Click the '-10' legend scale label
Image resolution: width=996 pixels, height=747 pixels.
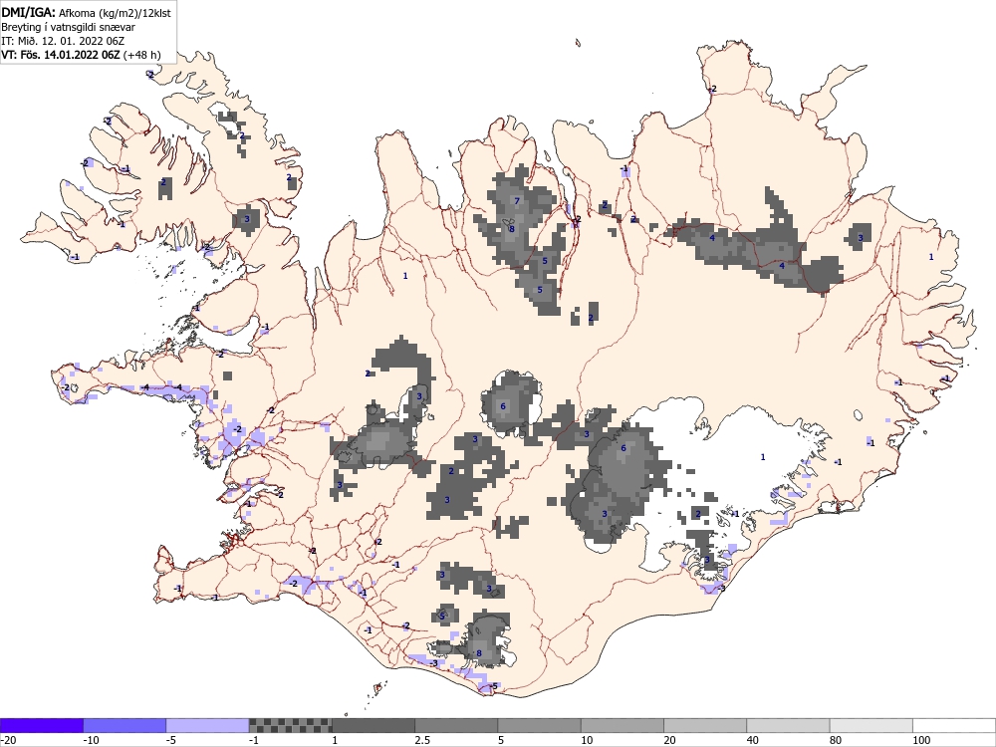(x=91, y=740)
